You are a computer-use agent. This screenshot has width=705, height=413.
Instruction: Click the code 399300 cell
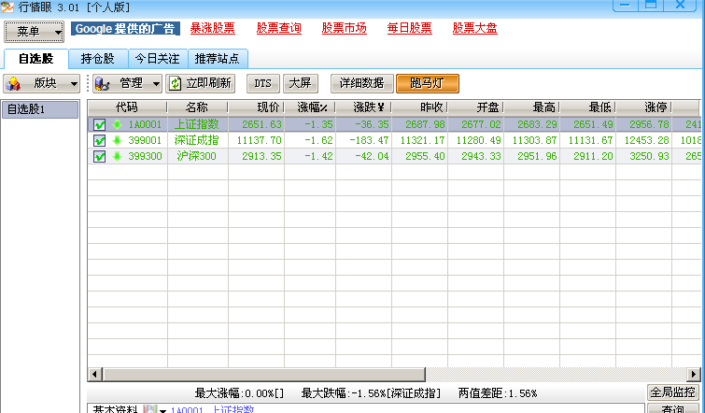pyautogui.click(x=145, y=157)
